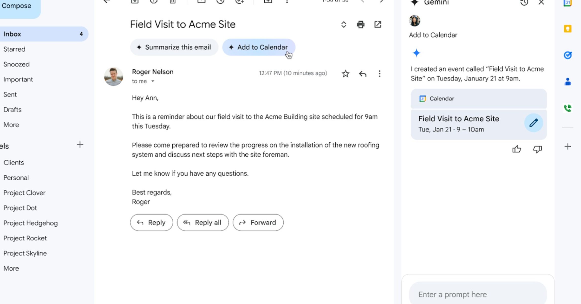Give the Gemini response a thumbs up
This screenshot has width=581, height=304.
pyautogui.click(x=516, y=149)
